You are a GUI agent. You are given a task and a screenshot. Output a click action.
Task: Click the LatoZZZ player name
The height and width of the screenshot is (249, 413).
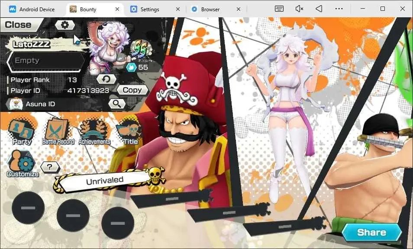[31, 44]
